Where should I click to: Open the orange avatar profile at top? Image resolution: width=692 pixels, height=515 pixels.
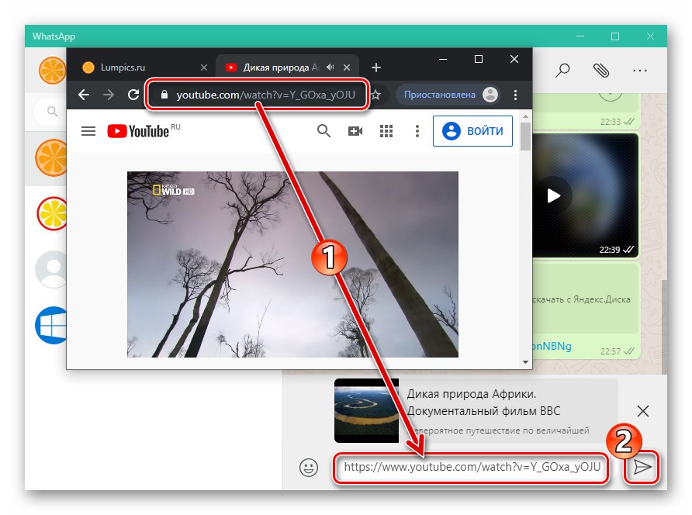(53, 70)
